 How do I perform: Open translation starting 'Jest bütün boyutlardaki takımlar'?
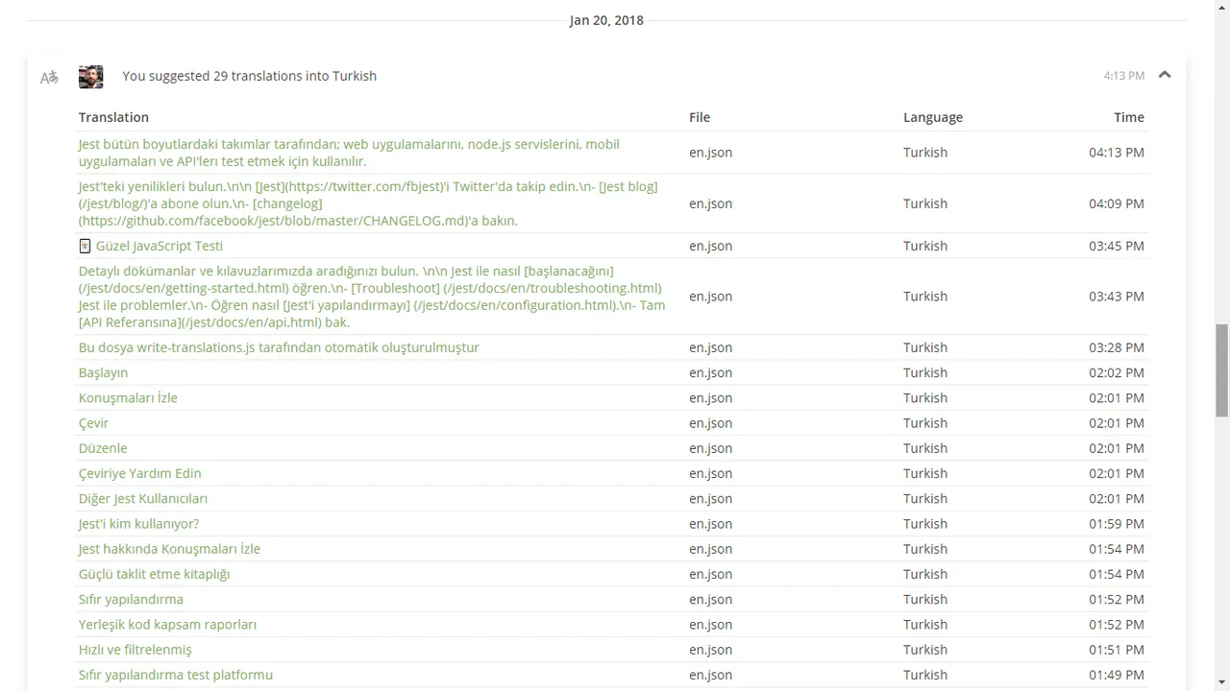click(x=349, y=153)
